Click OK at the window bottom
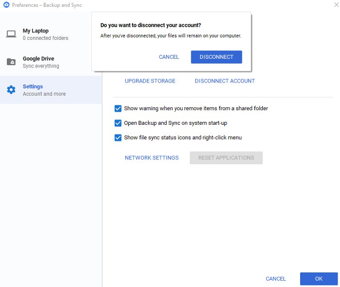Image resolution: width=340 pixels, height=287 pixels. pyautogui.click(x=319, y=279)
